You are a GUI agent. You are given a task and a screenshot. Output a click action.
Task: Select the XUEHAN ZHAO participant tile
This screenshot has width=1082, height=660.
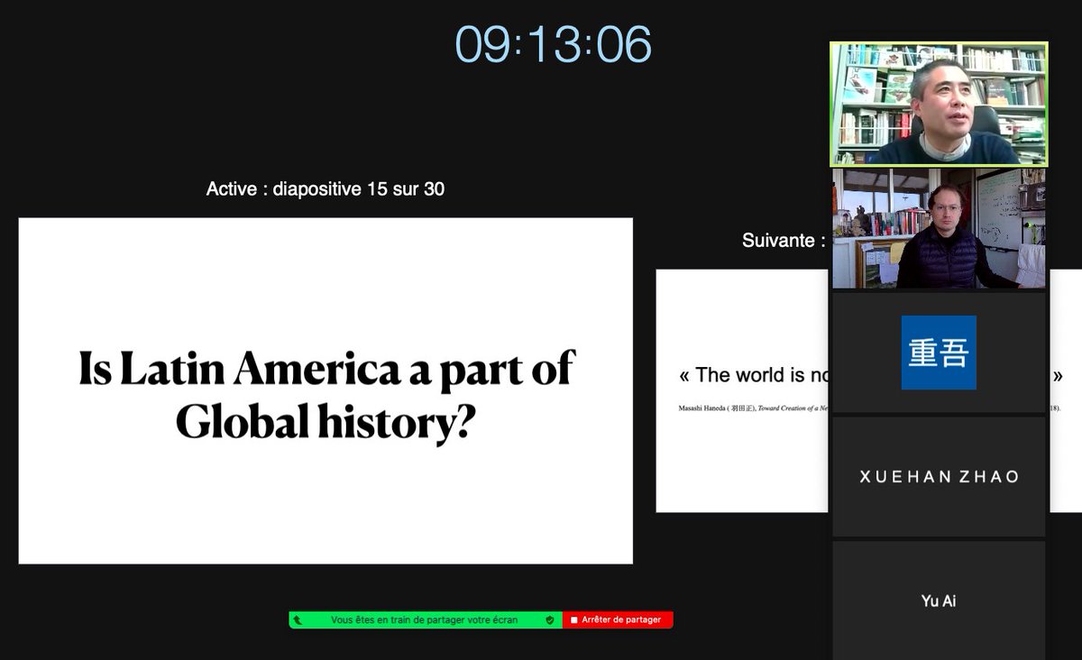point(939,477)
